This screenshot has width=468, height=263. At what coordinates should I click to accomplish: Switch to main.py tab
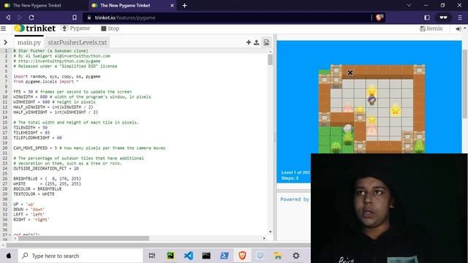tap(29, 42)
